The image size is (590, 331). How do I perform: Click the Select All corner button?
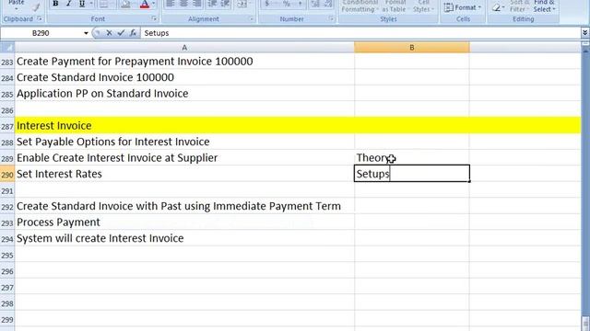click(7, 47)
